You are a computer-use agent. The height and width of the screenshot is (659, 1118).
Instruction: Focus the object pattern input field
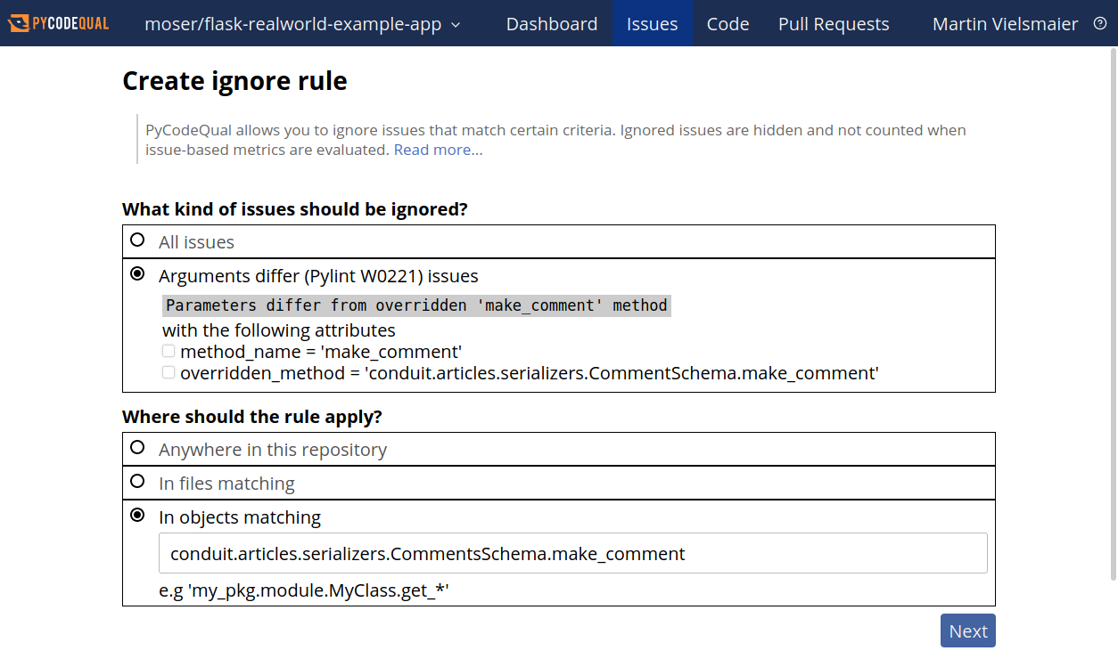click(x=572, y=553)
